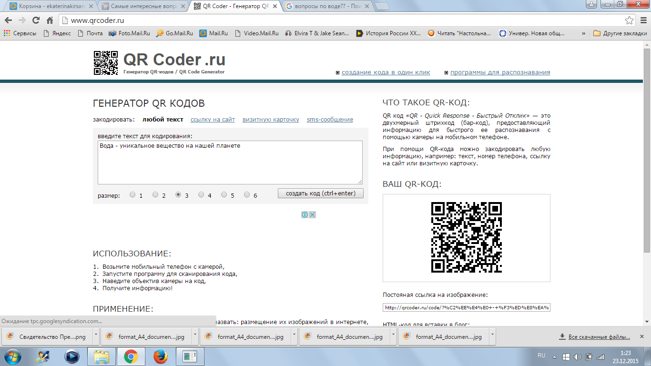Open the Foto.Mail.Ru bookmark
This screenshot has width=651, height=366.
pos(130,33)
